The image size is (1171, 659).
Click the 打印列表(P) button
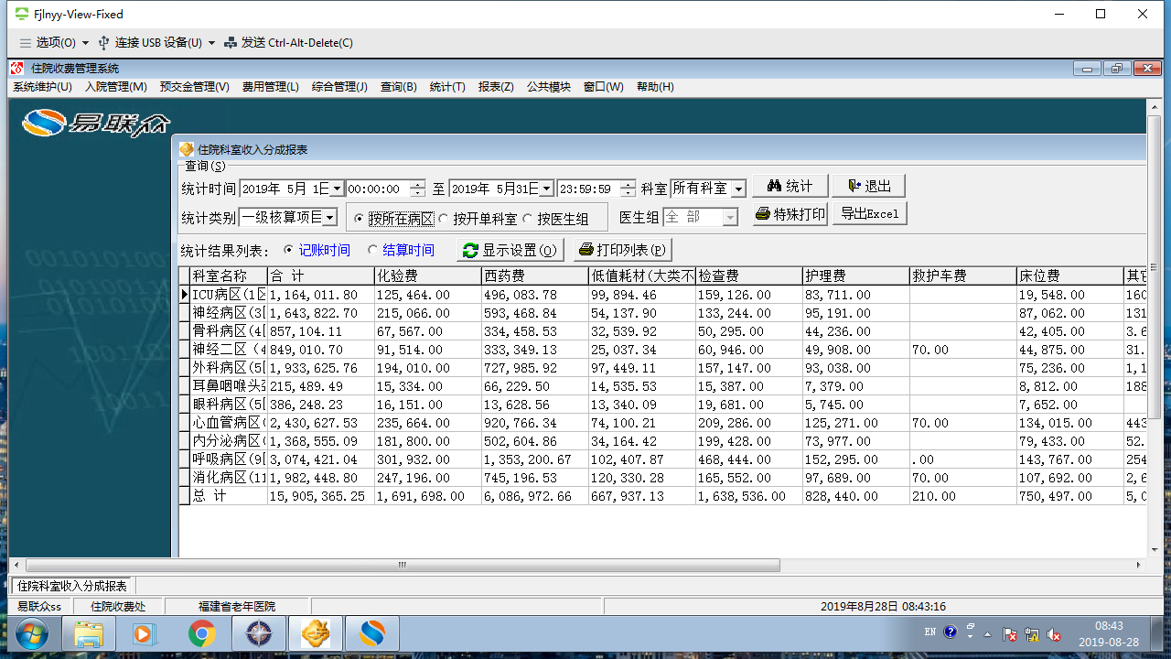[622, 250]
